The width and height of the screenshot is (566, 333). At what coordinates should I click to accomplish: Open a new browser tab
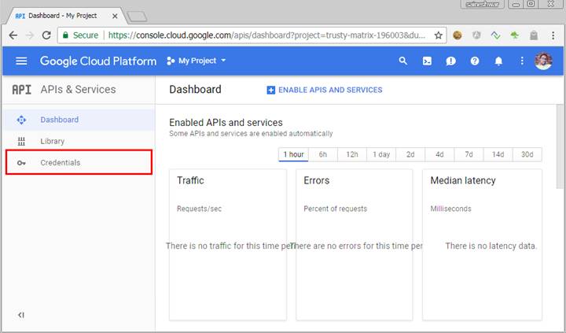click(137, 17)
